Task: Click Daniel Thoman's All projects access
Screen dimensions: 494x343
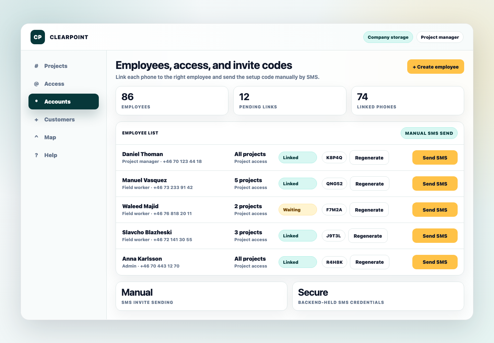Action: 250,154
